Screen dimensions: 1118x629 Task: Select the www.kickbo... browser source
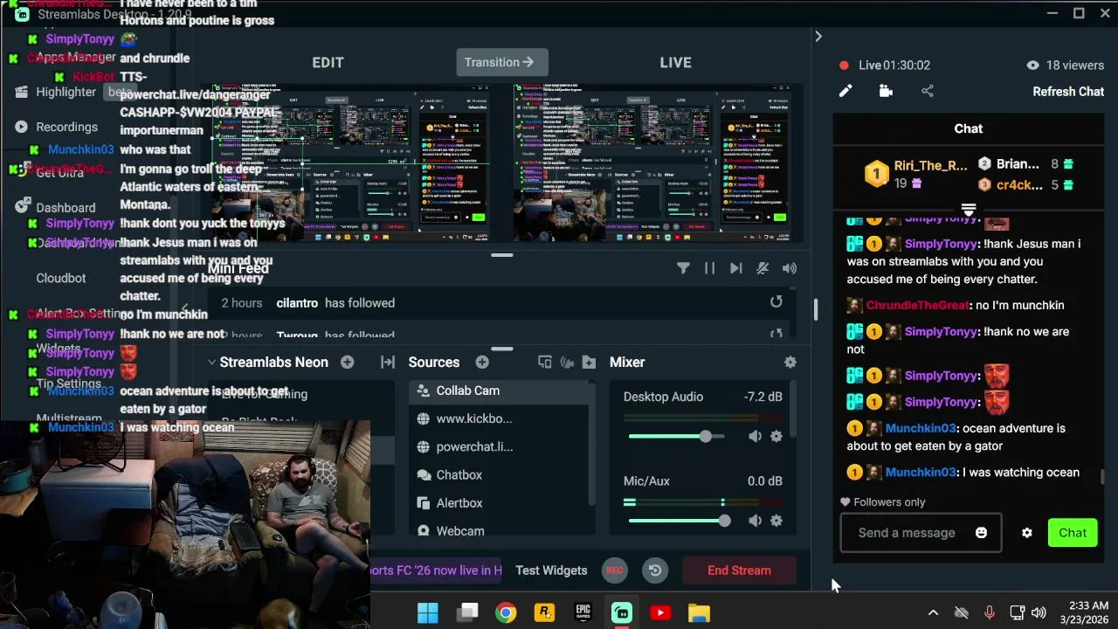click(x=500, y=418)
